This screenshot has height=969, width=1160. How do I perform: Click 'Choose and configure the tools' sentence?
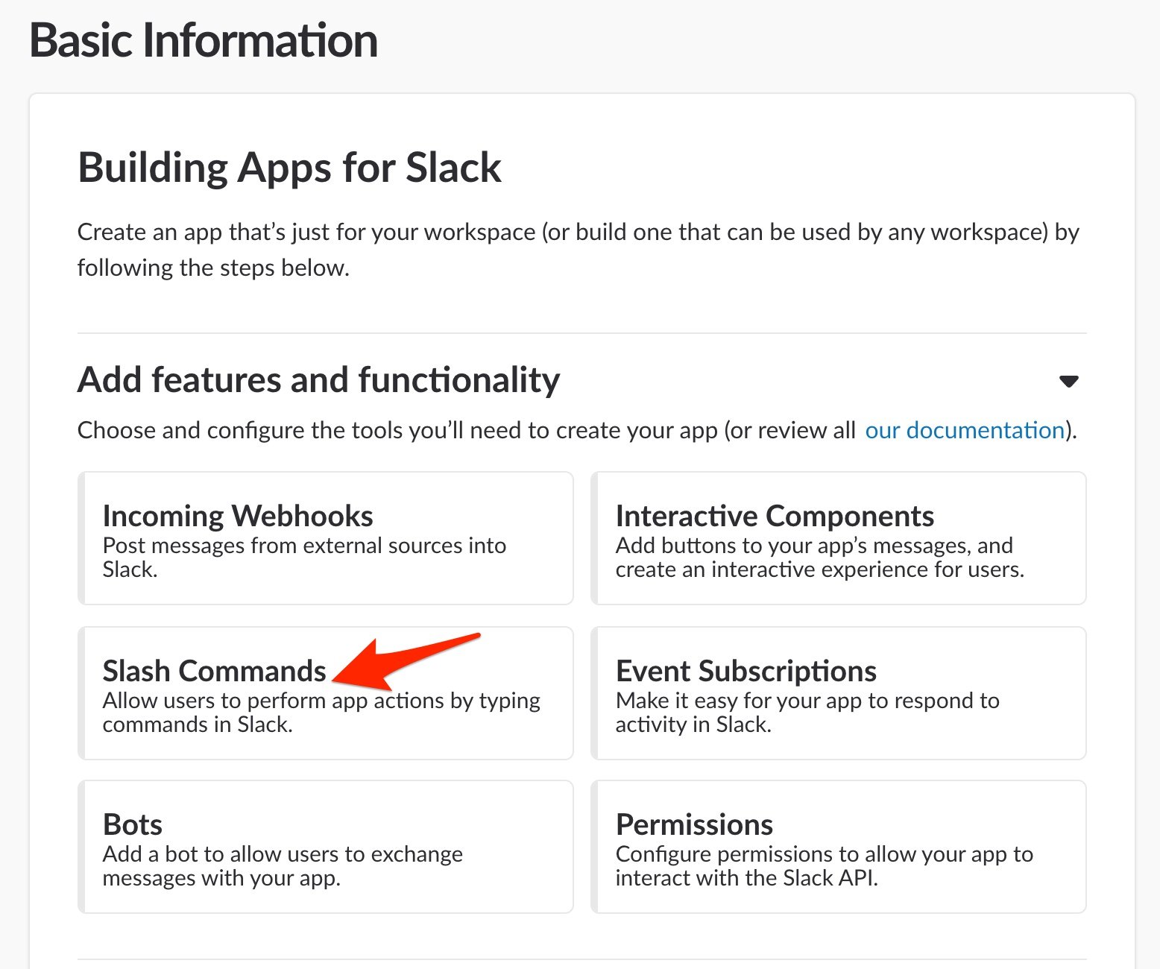[x=466, y=430]
